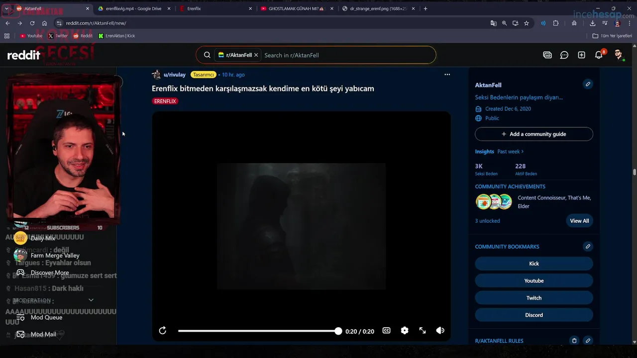Click the community achievements badge icons
The image size is (637, 358).
[x=494, y=201]
